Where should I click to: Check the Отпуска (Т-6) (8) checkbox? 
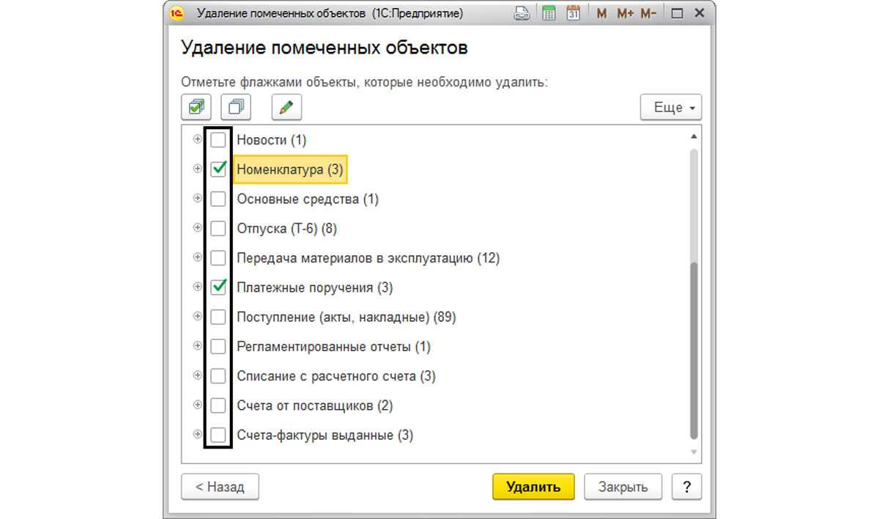218,228
